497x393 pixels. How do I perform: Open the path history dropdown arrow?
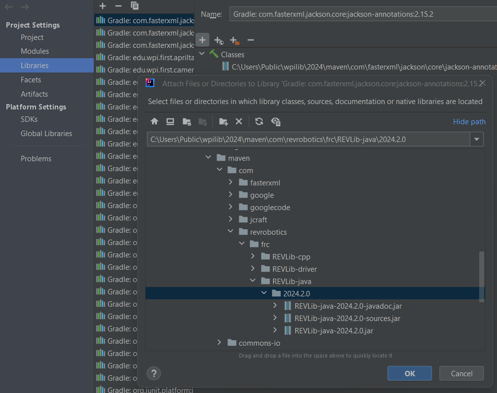476,140
